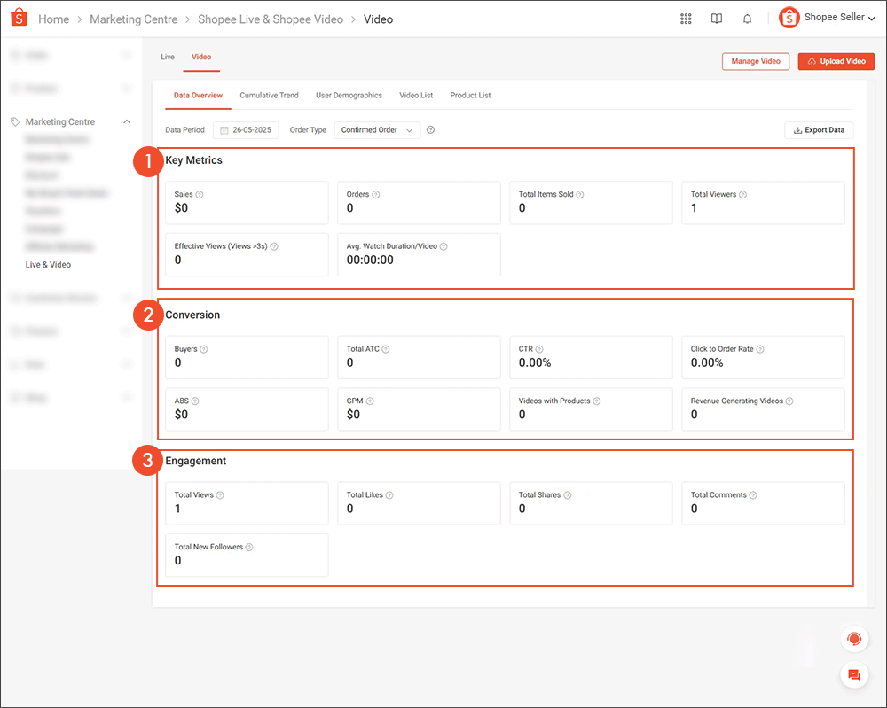
Task: Click the info icon beside Orders
Action: (376, 194)
